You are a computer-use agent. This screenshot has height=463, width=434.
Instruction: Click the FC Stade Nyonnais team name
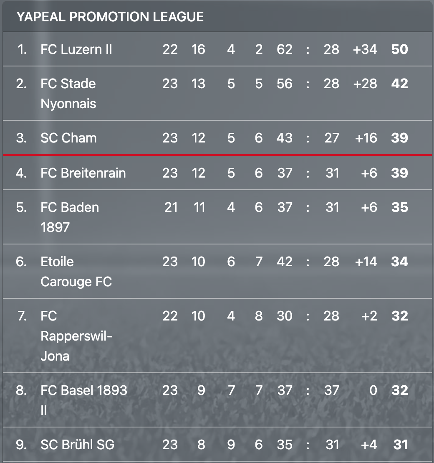[x=68, y=93]
